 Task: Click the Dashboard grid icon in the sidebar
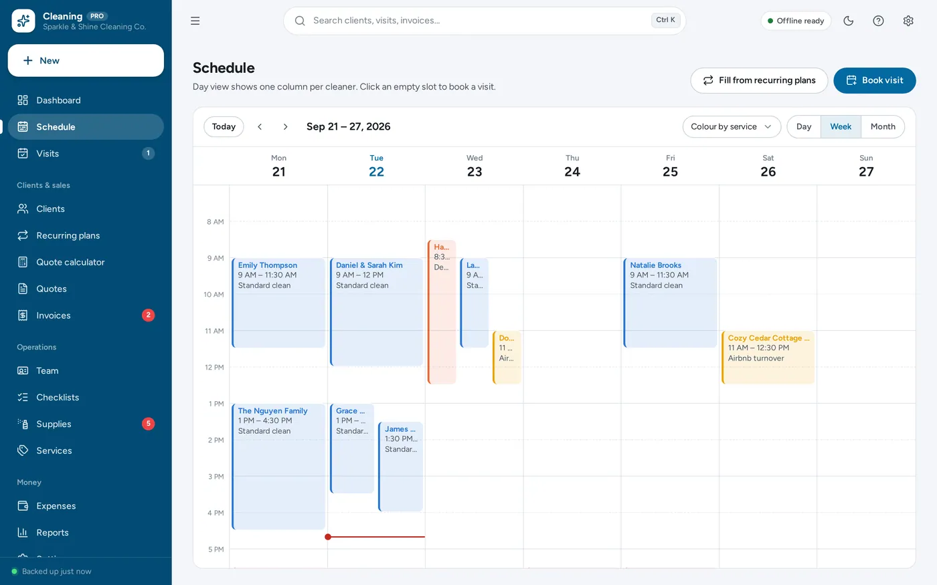(23, 100)
